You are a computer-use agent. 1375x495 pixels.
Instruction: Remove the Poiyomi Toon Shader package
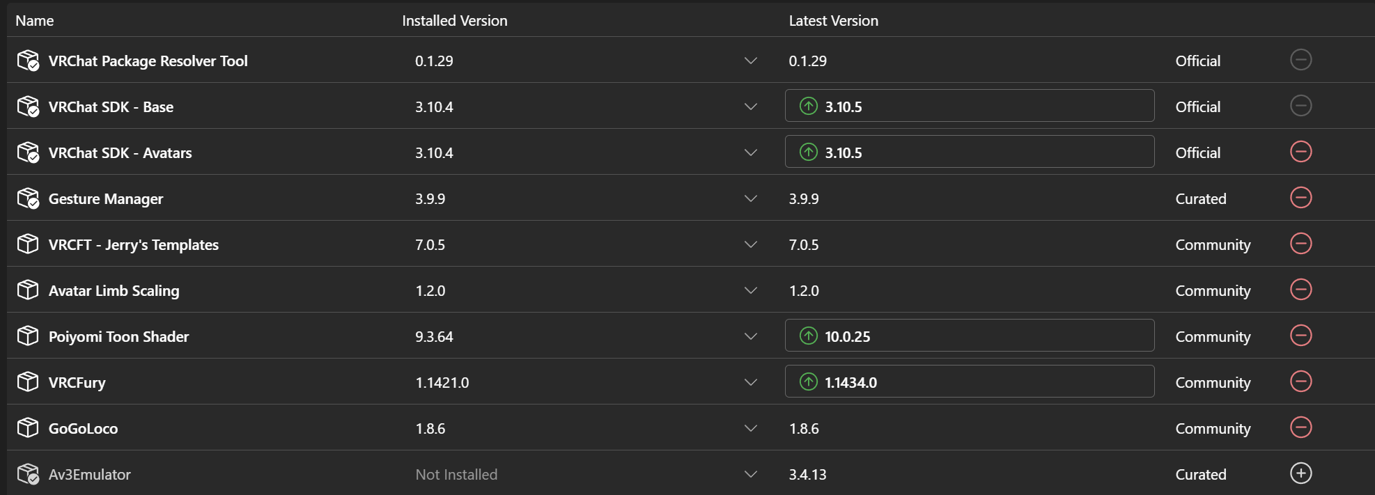[1300, 336]
